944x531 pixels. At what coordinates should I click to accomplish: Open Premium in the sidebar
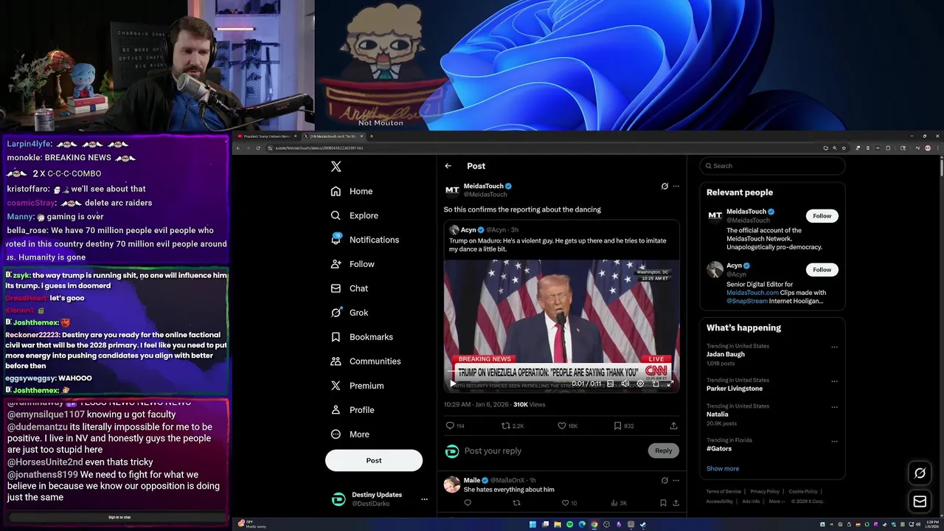point(357,386)
